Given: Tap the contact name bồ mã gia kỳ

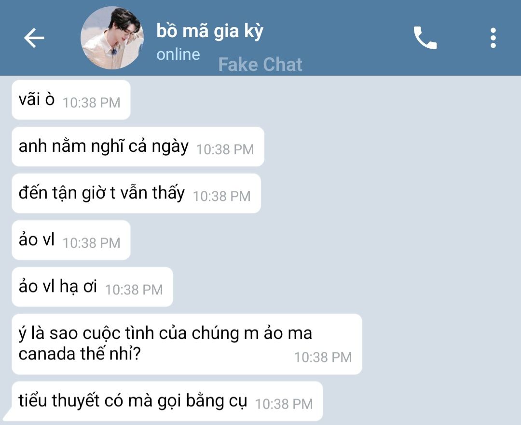Looking at the screenshot, I should 210,31.
